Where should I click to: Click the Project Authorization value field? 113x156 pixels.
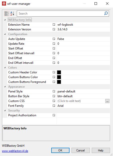[83, 115]
